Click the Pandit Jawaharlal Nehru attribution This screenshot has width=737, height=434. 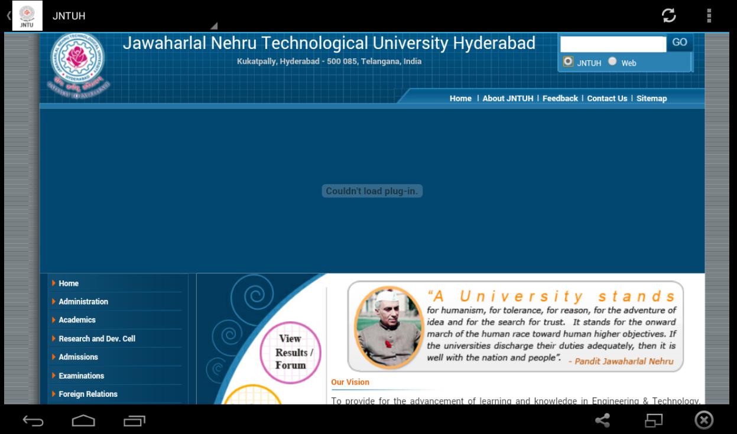click(621, 361)
